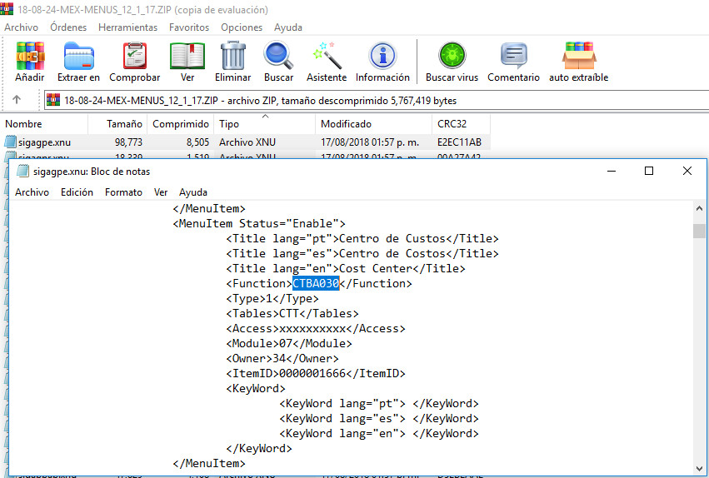Minimize the Notepad window

coord(612,172)
